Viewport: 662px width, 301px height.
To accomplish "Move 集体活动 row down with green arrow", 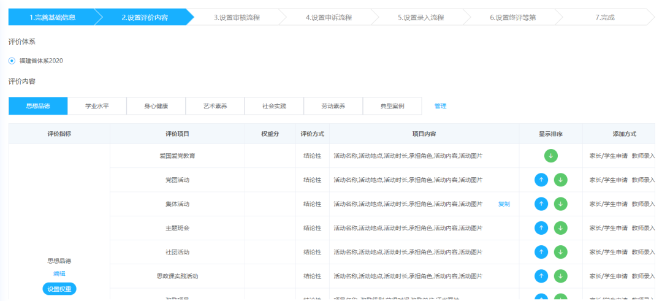I will (x=560, y=204).
